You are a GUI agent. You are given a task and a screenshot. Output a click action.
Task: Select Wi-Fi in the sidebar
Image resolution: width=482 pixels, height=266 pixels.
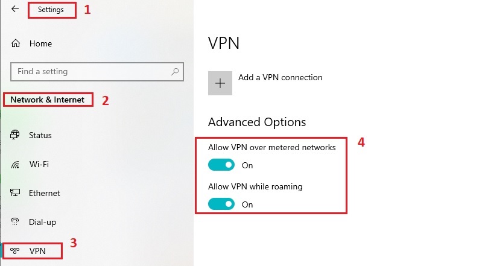(x=39, y=164)
